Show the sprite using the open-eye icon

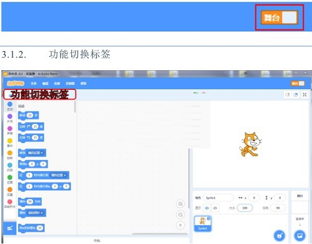207,208
